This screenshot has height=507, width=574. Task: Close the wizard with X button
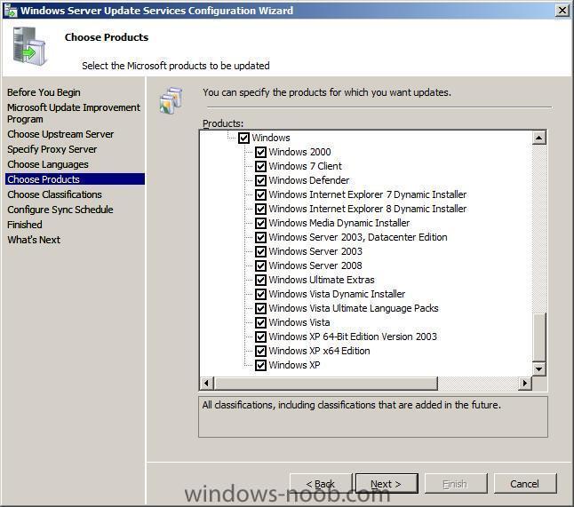pyautogui.click(x=562, y=11)
